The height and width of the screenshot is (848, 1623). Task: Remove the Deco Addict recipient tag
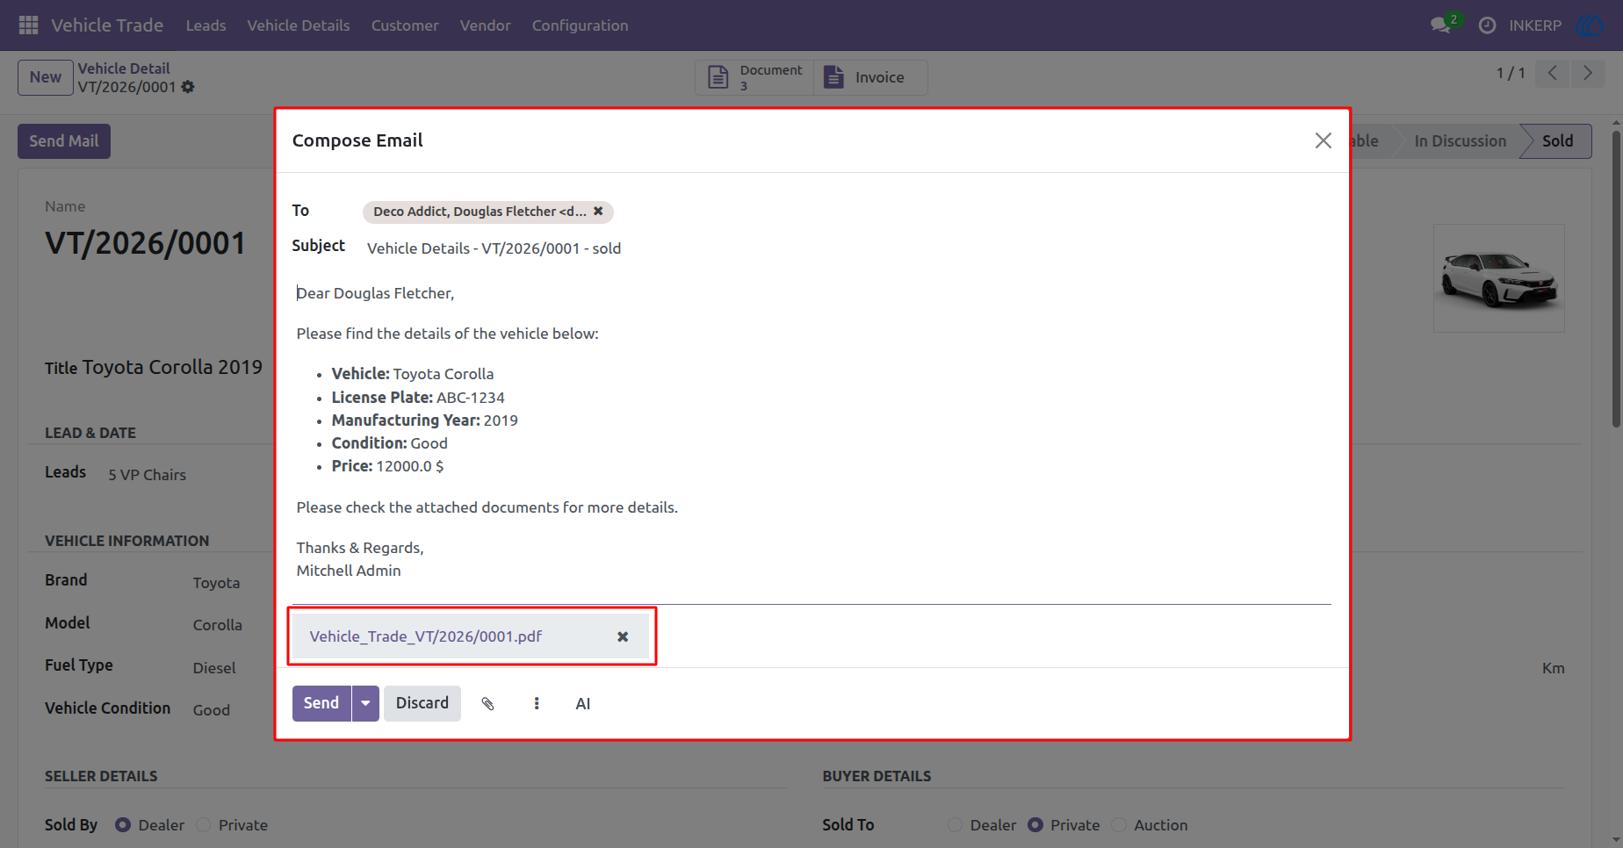[x=598, y=211]
